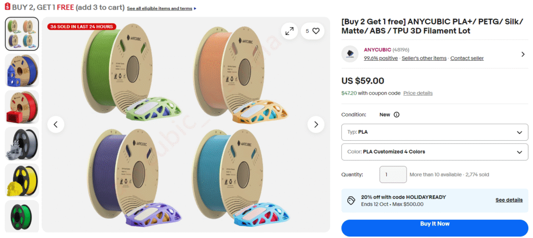Click the condition info icon
The image size is (533, 238).
[397, 114]
